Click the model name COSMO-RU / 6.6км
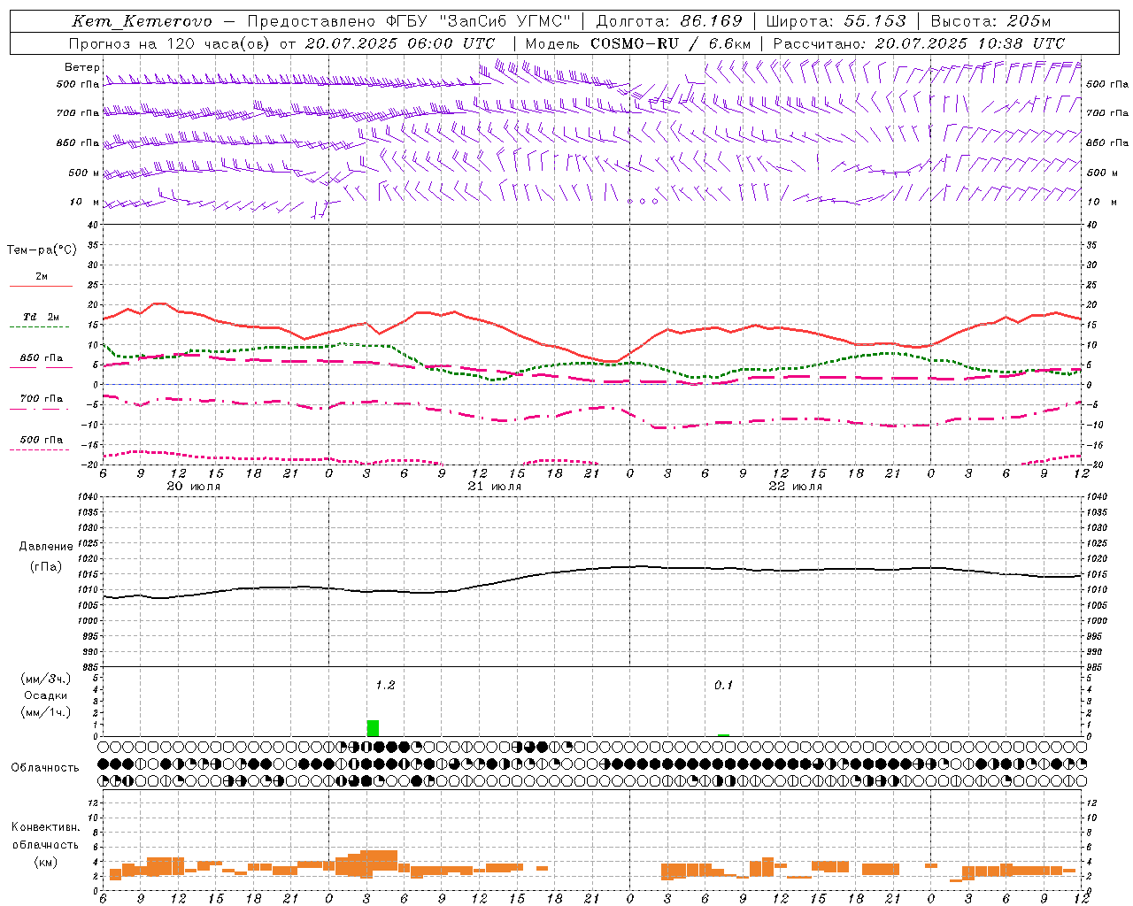Image resolution: width=1133 pixels, height=906 pixels. tap(670, 43)
